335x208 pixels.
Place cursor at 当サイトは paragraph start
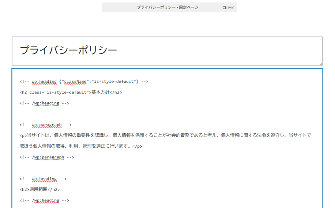(x=27, y=135)
